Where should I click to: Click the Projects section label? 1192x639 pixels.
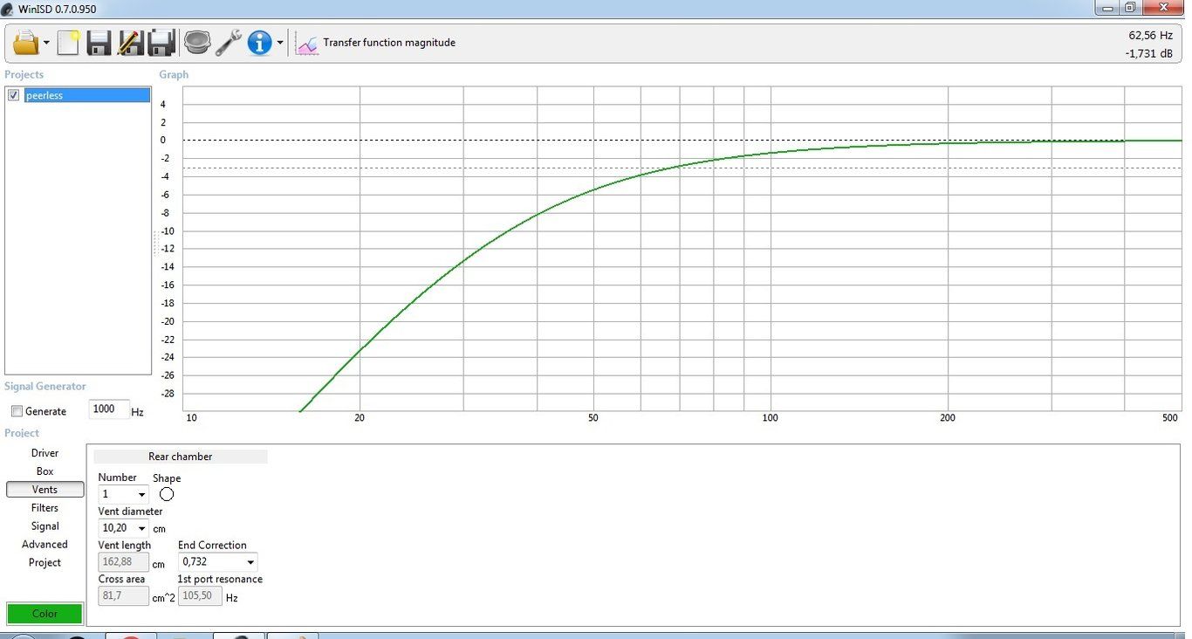[x=24, y=75]
